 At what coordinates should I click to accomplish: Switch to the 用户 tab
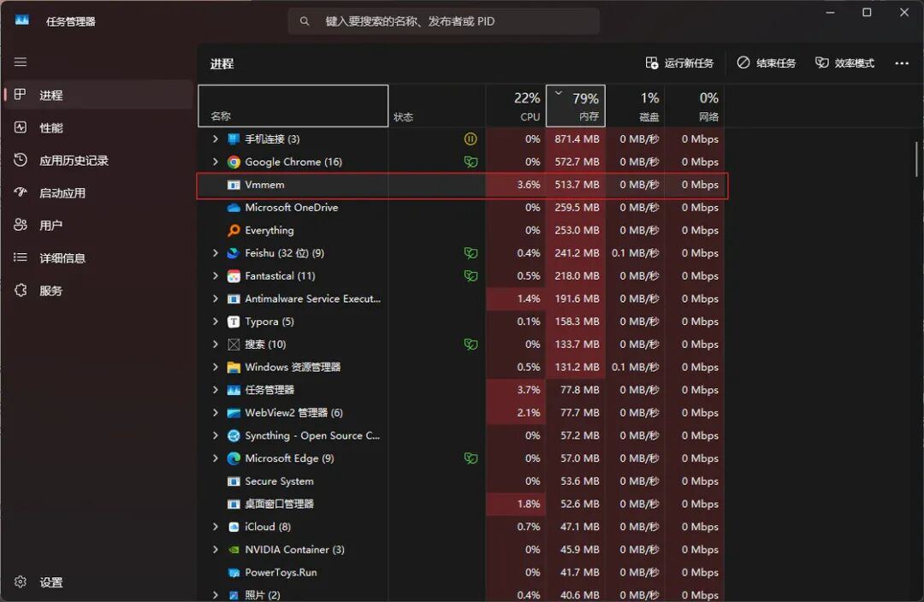(98, 225)
